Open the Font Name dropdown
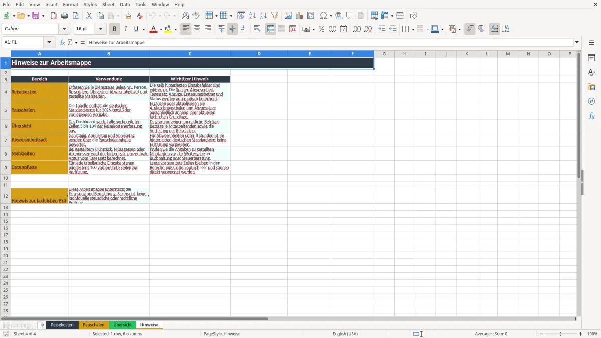This screenshot has height=338, width=601. pyautogui.click(x=64, y=29)
